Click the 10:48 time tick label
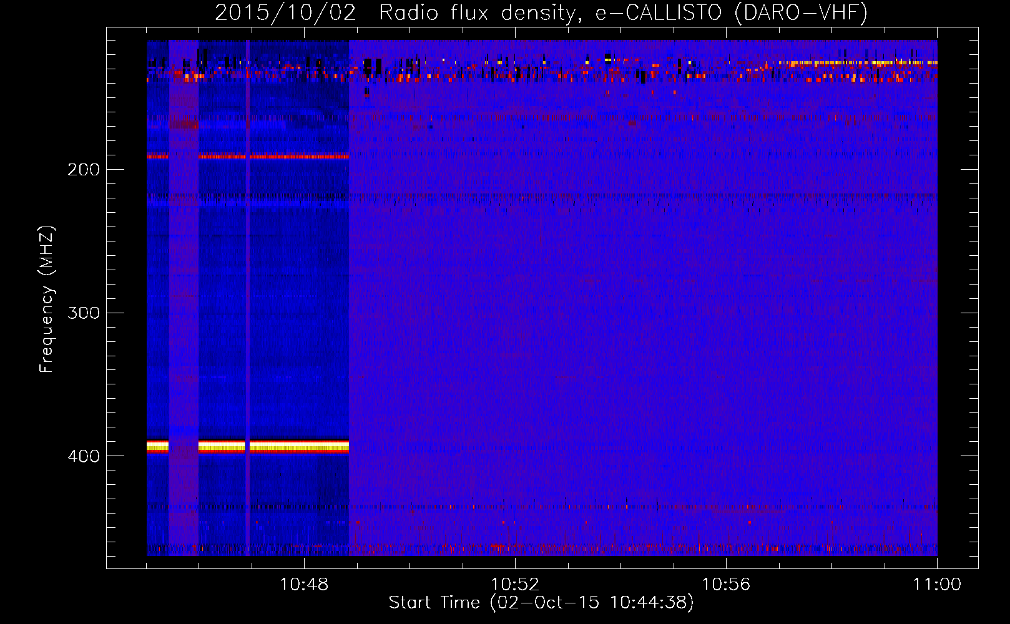The height and width of the screenshot is (624, 1010). click(304, 585)
